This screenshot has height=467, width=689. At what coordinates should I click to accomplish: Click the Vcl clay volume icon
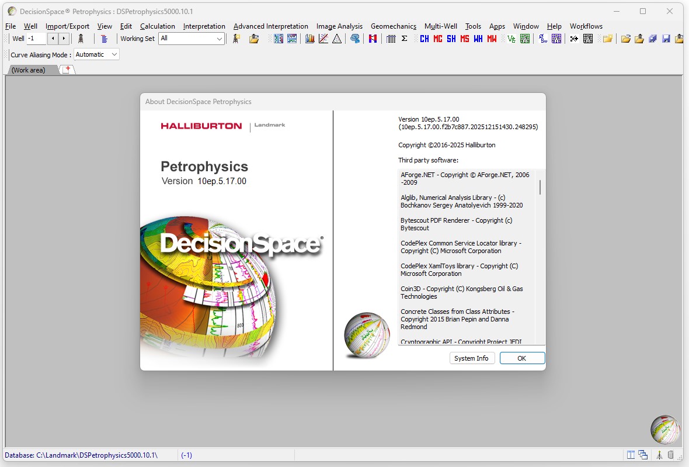point(511,39)
